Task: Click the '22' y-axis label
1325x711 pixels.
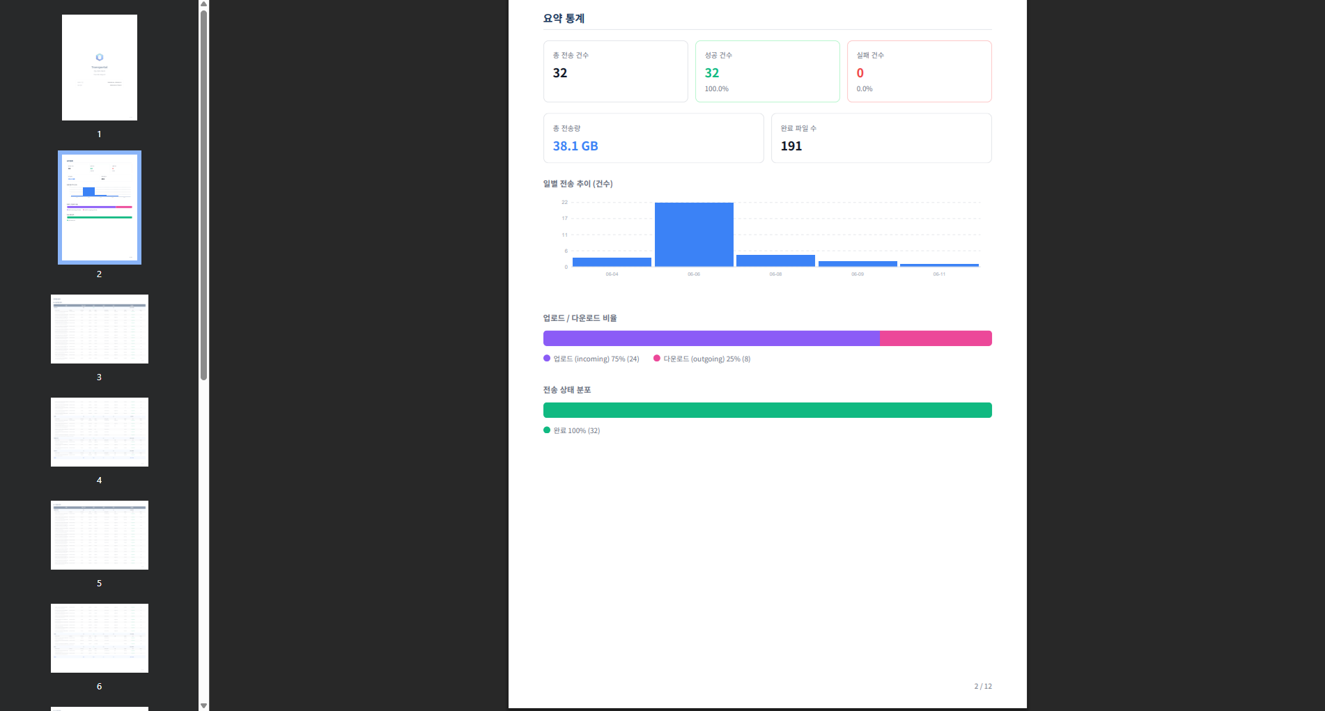Action: 564,203
